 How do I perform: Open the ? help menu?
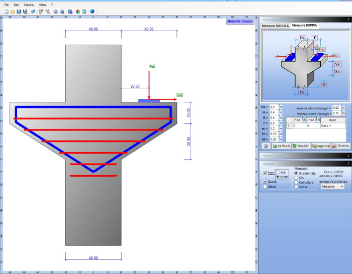click(52, 5)
